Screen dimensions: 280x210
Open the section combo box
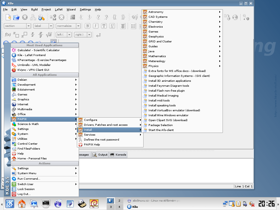tap(17, 26)
